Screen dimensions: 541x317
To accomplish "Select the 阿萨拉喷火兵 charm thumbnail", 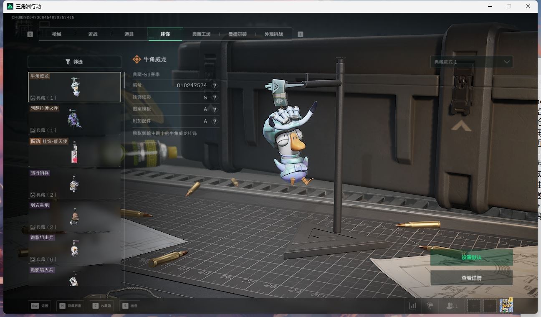I will click(x=74, y=119).
